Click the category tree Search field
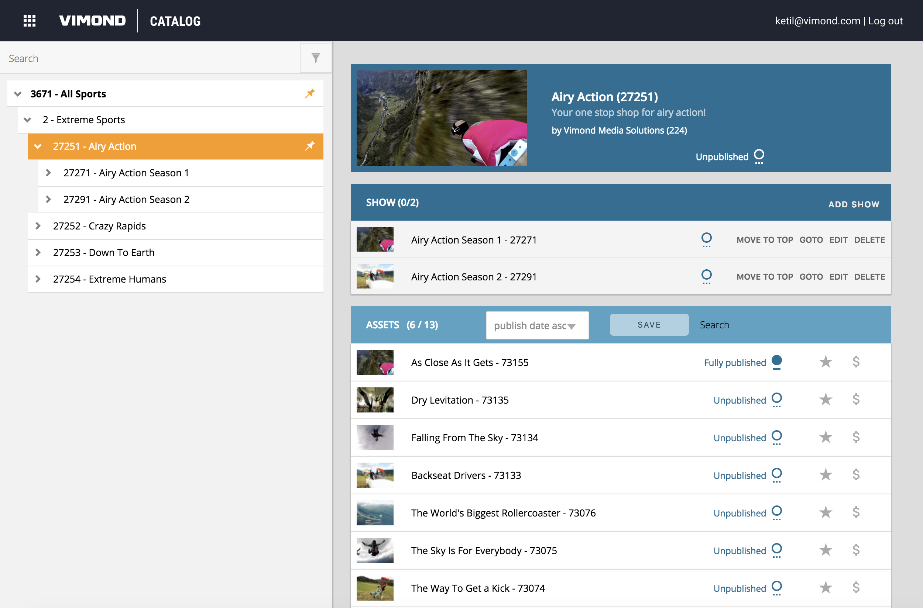Image resolution: width=923 pixels, height=608 pixels. coord(150,58)
